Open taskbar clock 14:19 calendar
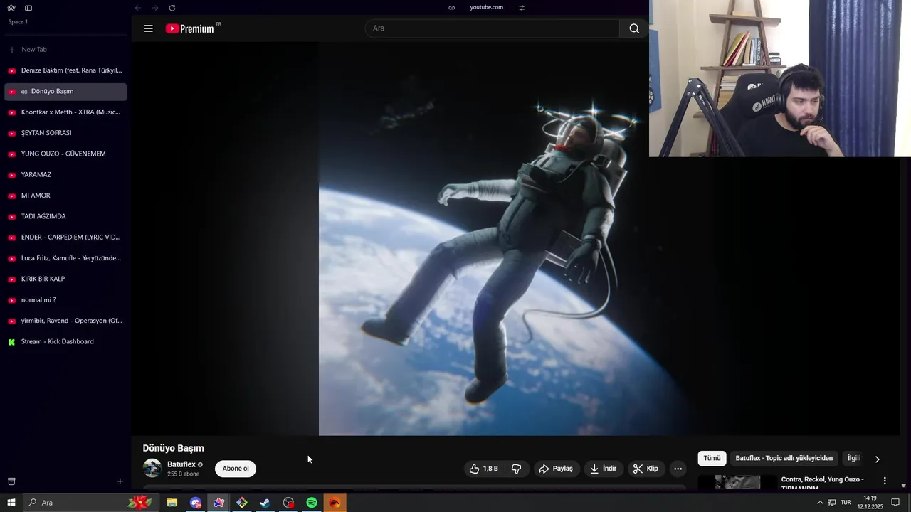This screenshot has height=512, width=911. tap(870, 503)
